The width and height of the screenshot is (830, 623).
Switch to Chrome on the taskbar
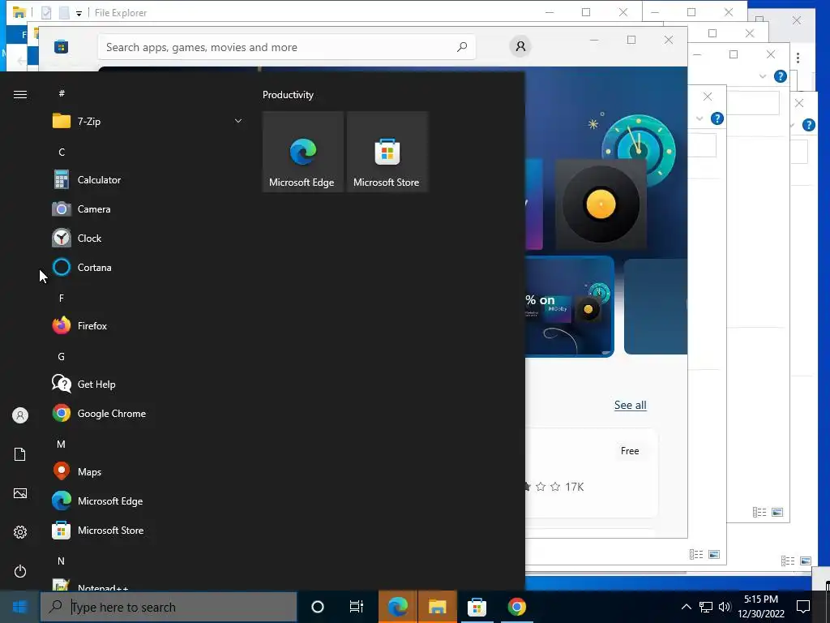pyautogui.click(x=516, y=607)
